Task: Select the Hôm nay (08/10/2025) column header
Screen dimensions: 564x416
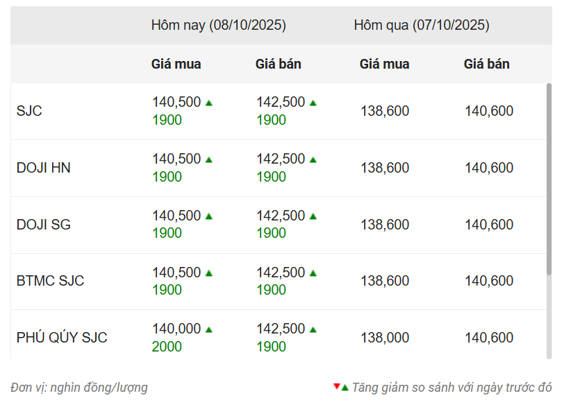Action: [218, 26]
